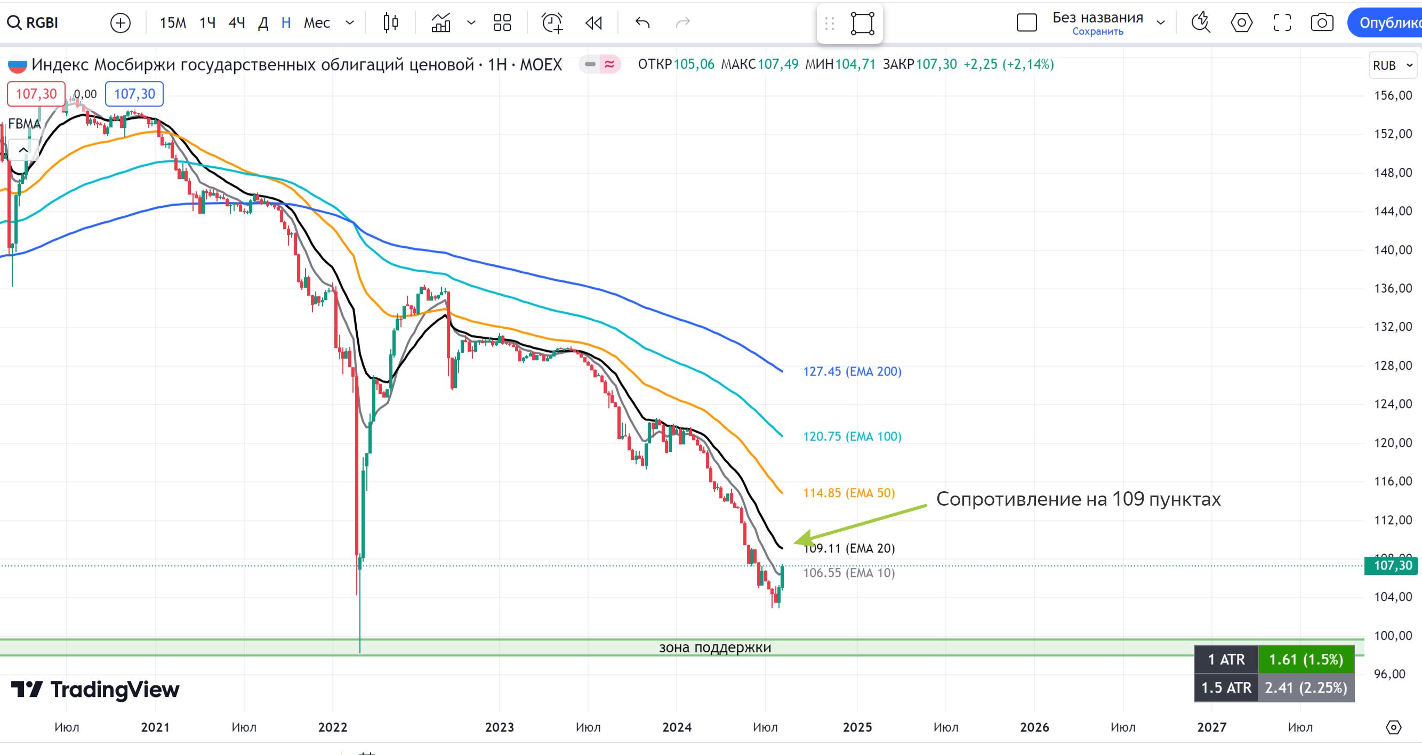Open the candlestick chart type selector
The width and height of the screenshot is (1422, 755).
point(390,22)
